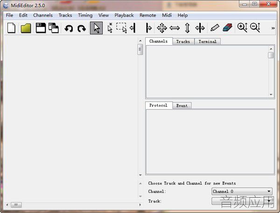This screenshot has height=213, width=280.
Task: Undo the last action
Action: (x=69, y=28)
